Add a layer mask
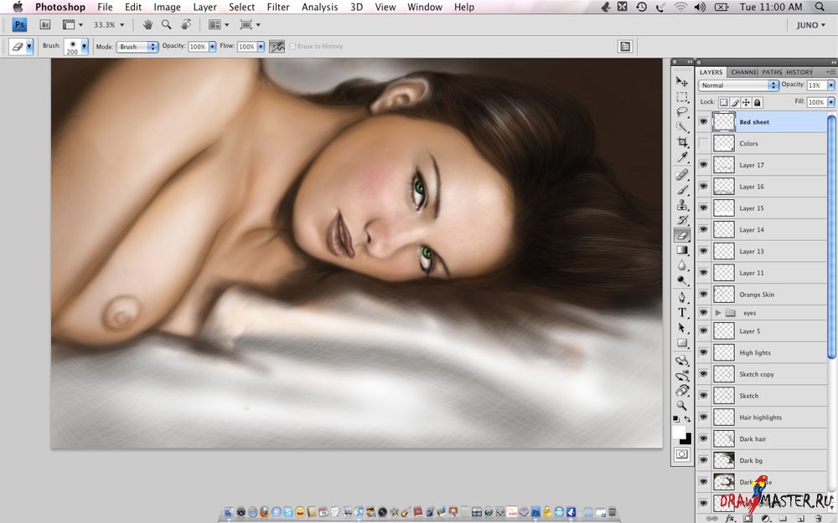 click(747, 518)
